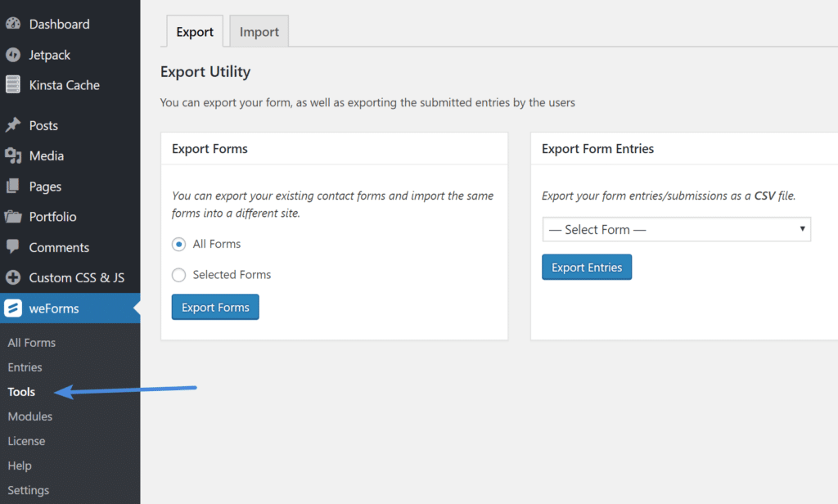Click the Pages document icon
Viewport: 838px width, 504px height.
13,187
